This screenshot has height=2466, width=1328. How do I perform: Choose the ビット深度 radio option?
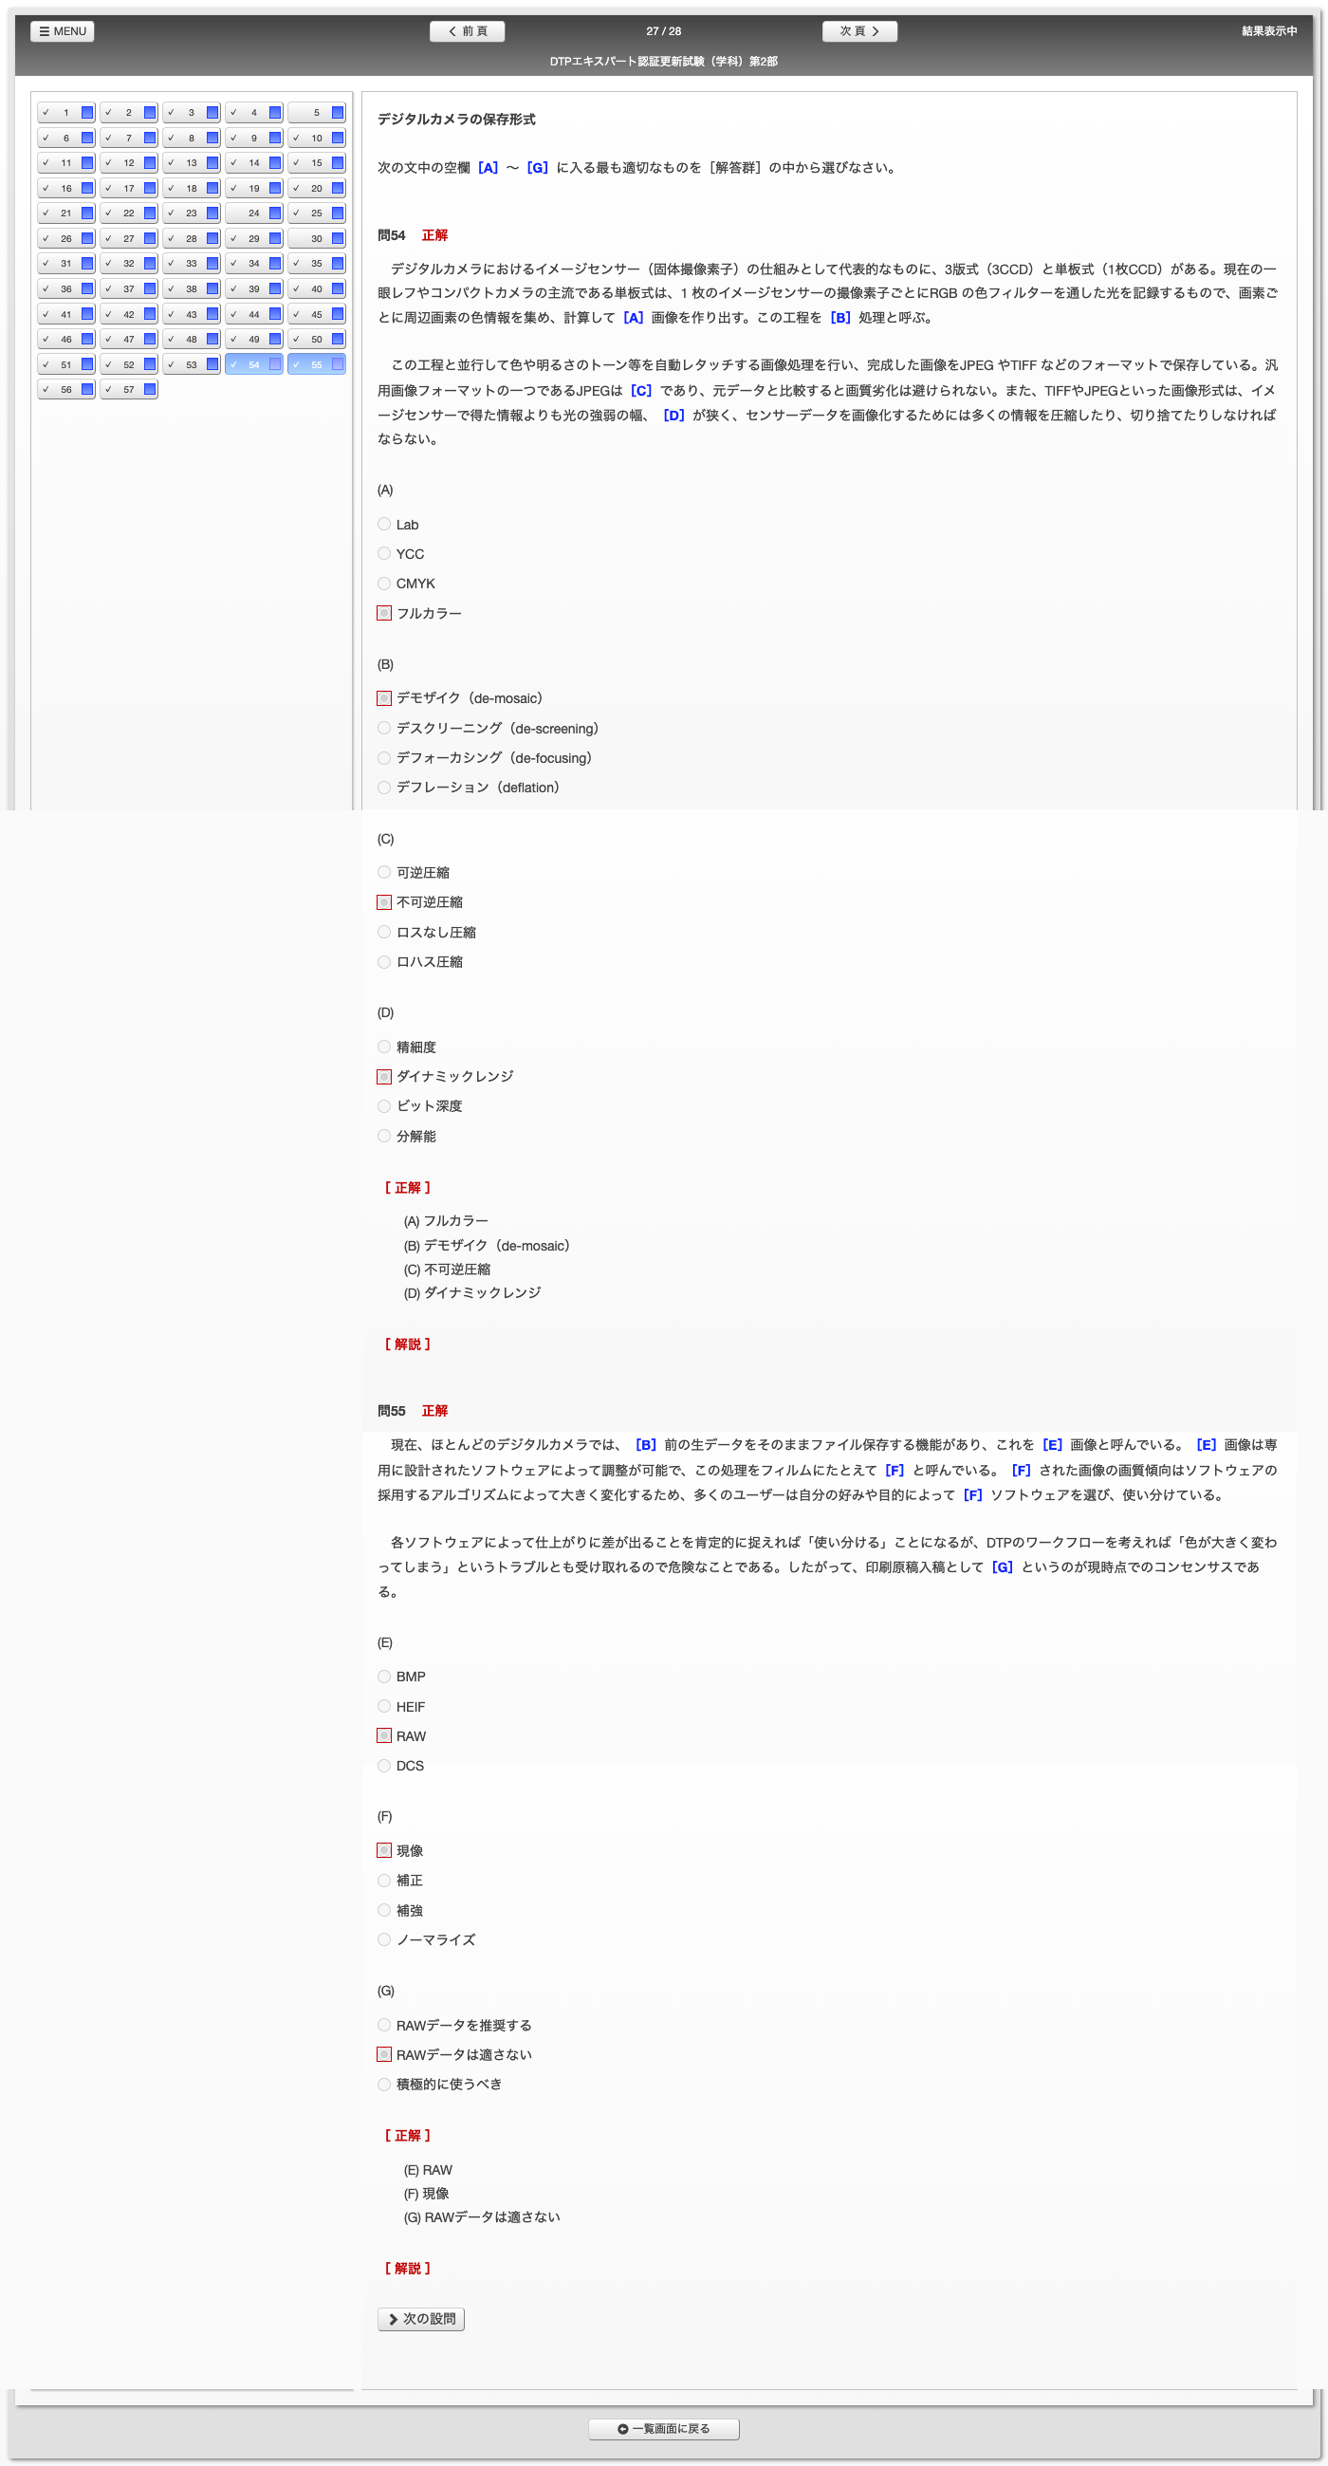point(383,1106)
